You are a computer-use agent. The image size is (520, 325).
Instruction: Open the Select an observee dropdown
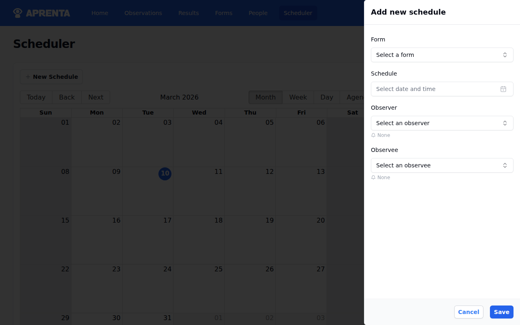[x=442, y=165]
